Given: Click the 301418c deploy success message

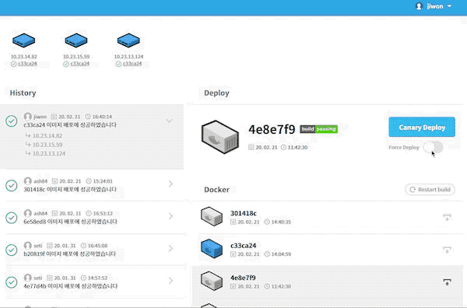Looking at the screenshot, I should click(70, 189).
